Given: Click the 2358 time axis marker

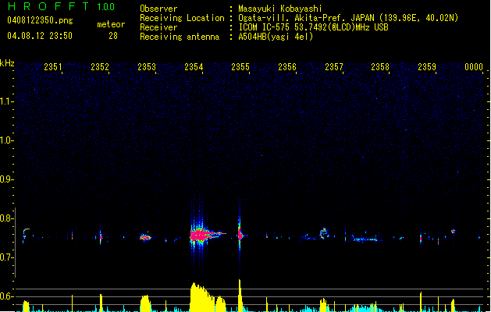Looking at the screenshot, I should (x=380, y=66).
